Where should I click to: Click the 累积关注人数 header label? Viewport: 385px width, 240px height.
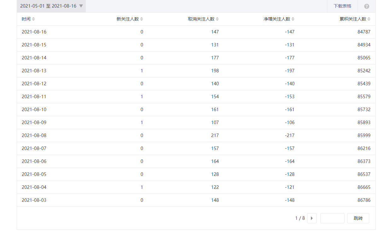353,19
